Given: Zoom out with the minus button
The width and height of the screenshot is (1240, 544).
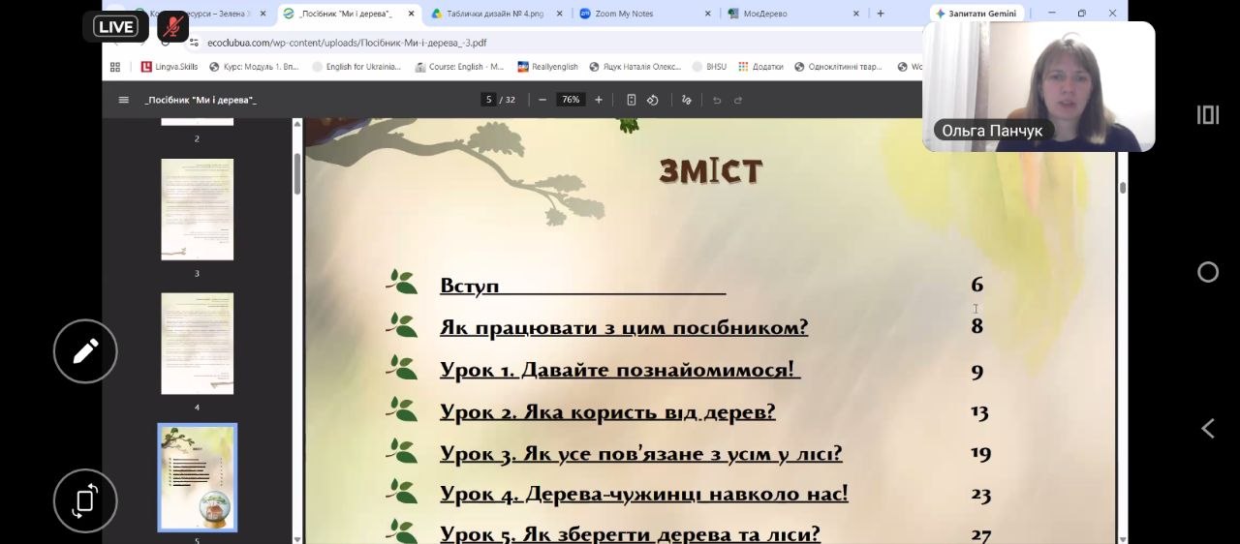Looking at the screenshot, I should (x=542, y=100).
